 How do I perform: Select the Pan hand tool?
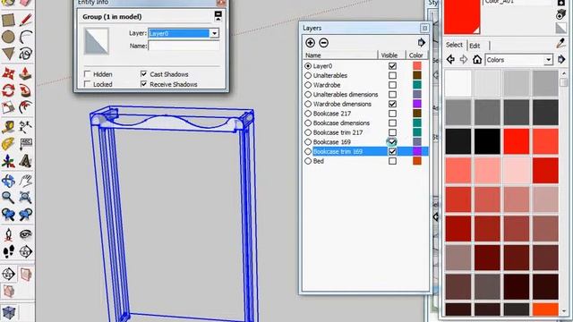tap(25, 181)
